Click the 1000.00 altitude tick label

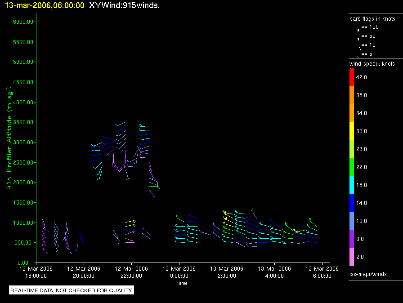[23, 223]
